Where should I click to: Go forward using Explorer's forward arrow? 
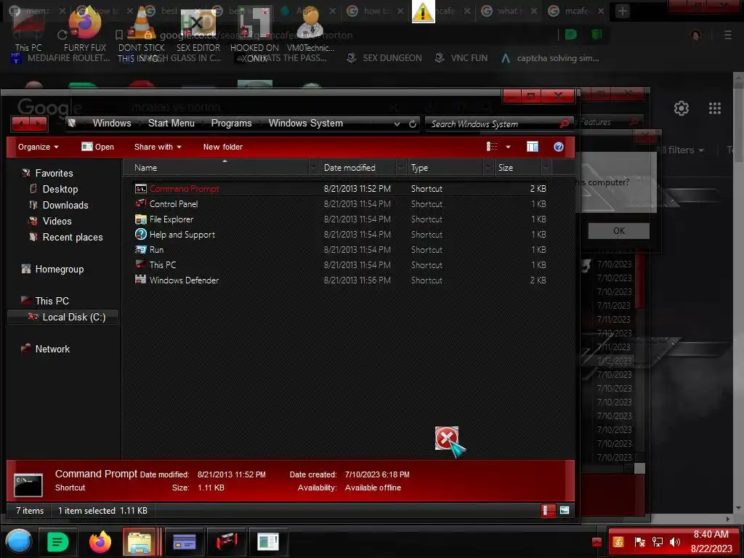point(39,124)
